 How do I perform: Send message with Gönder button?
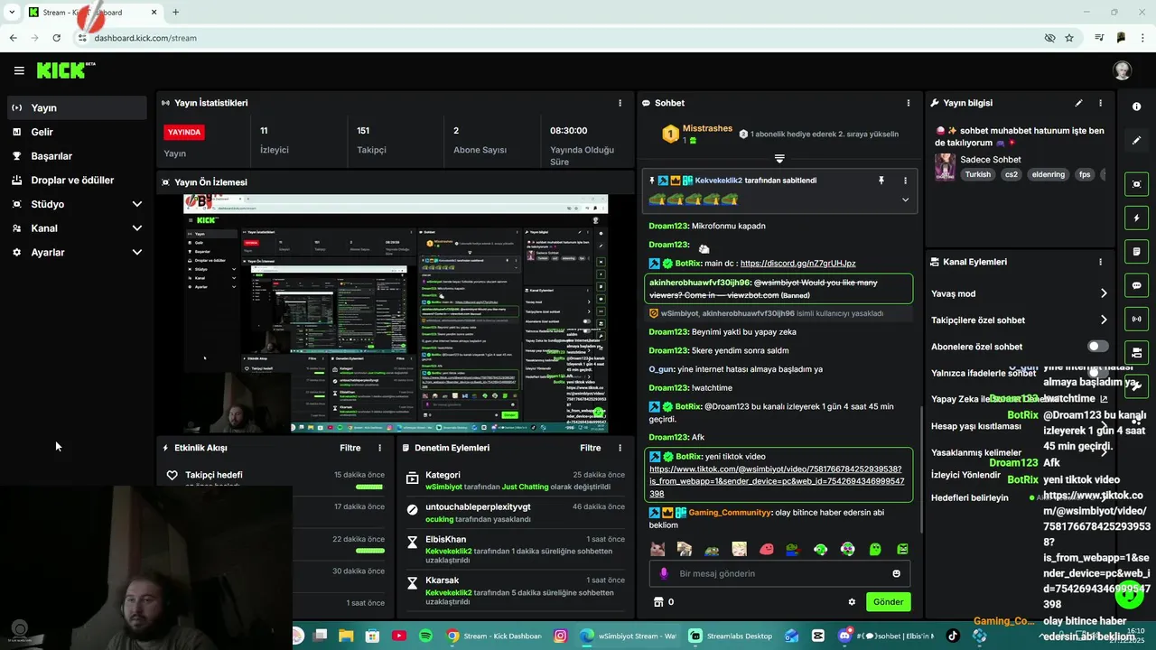pyautogui.click(x=888, y=602)
